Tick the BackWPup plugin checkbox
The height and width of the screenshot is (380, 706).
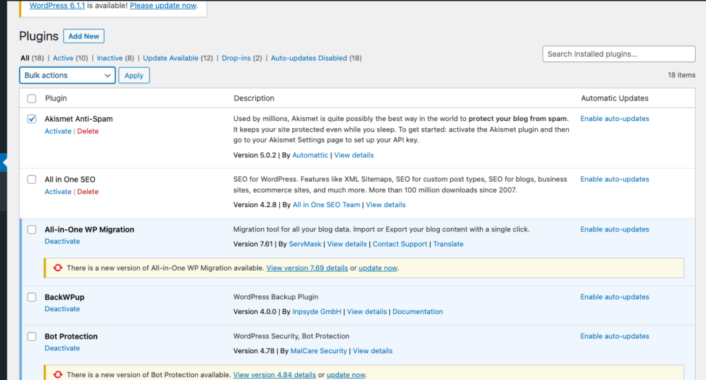click(x=32, y=297)
